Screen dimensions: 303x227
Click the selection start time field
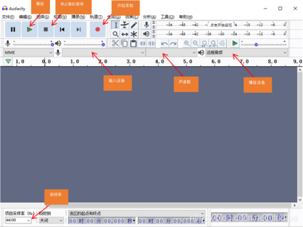[x=102, y=221]
